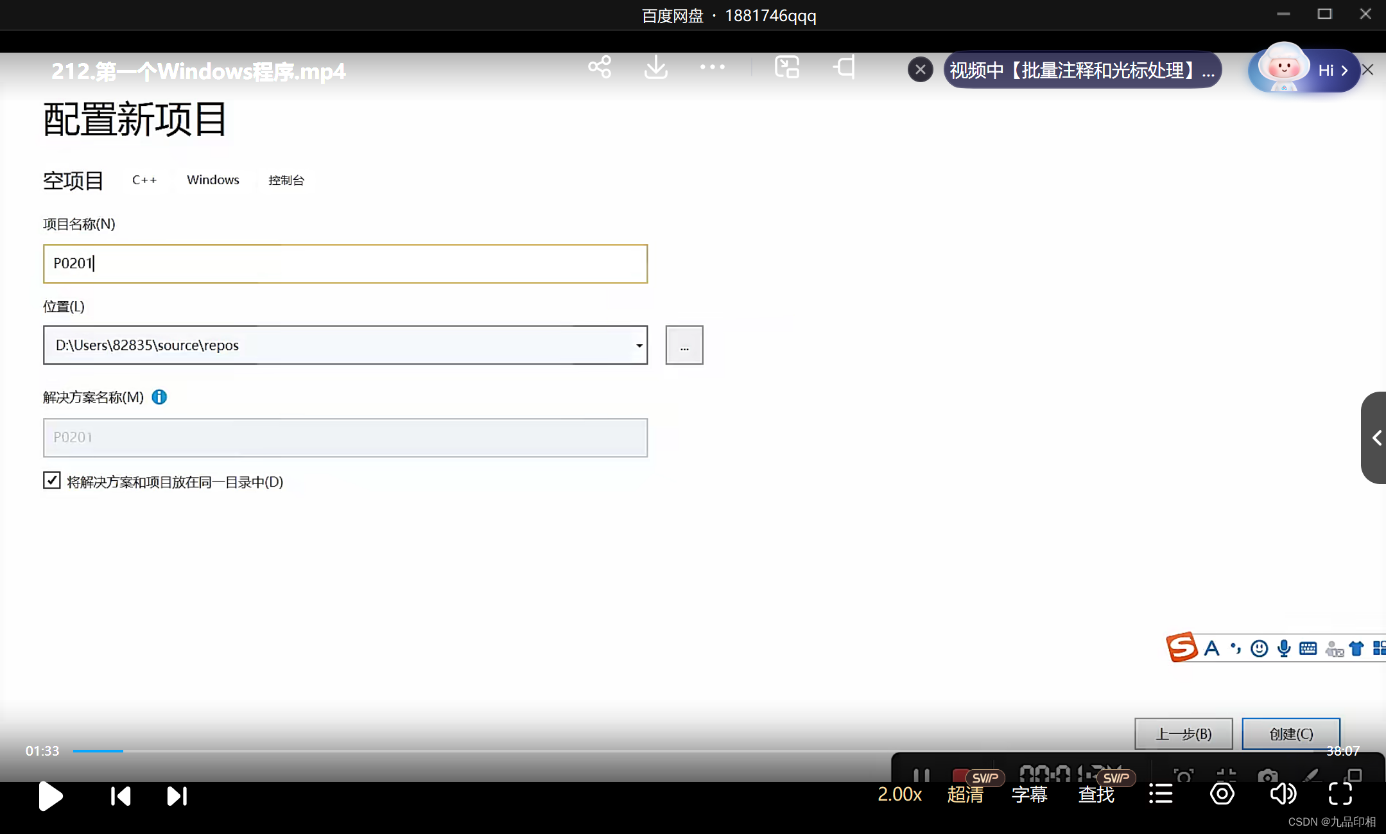Open the 2.00x playback speed selector
1386x834 pixels.
click(x=899, y=794)
